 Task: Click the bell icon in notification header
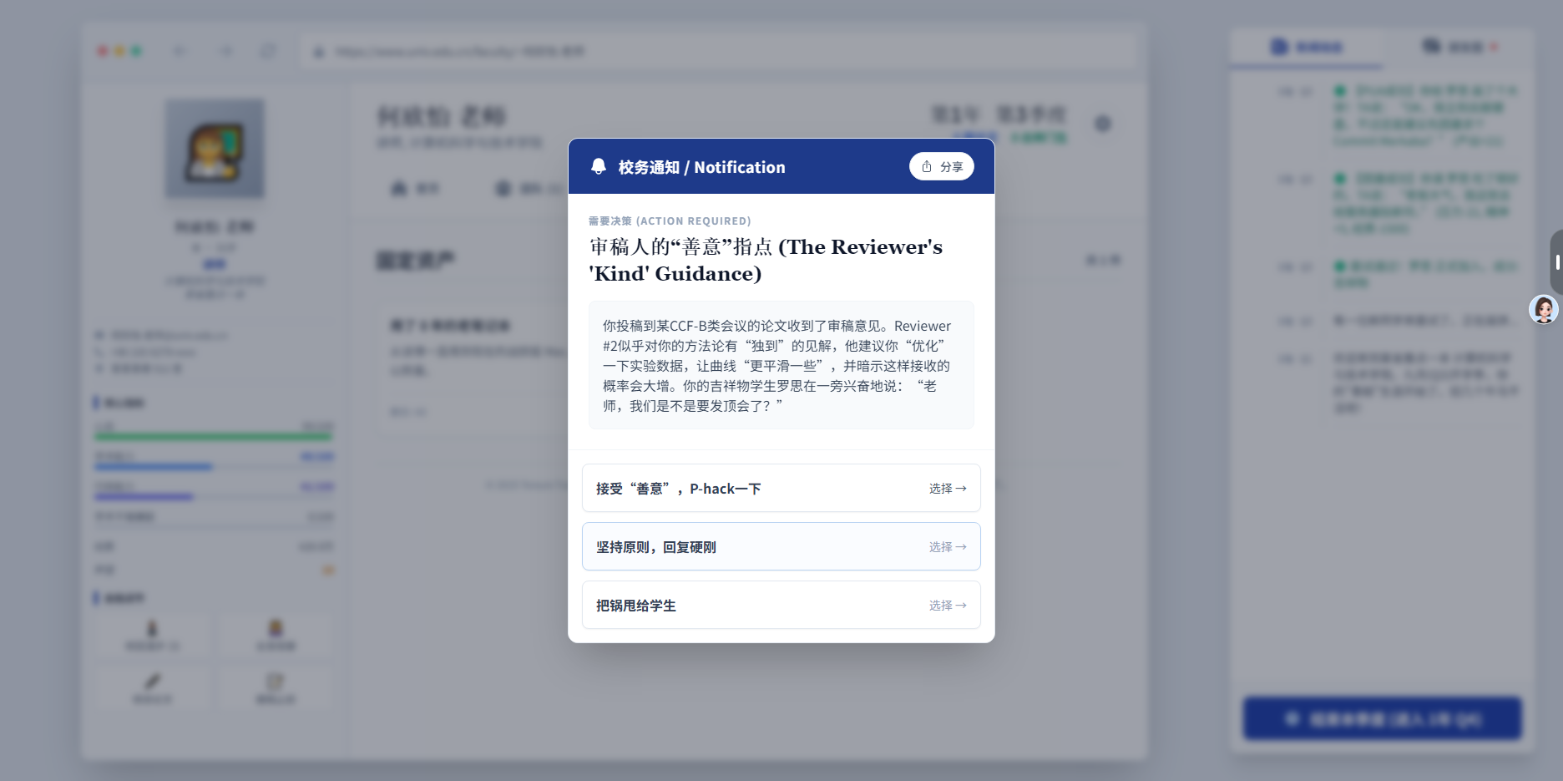(598, 166)
